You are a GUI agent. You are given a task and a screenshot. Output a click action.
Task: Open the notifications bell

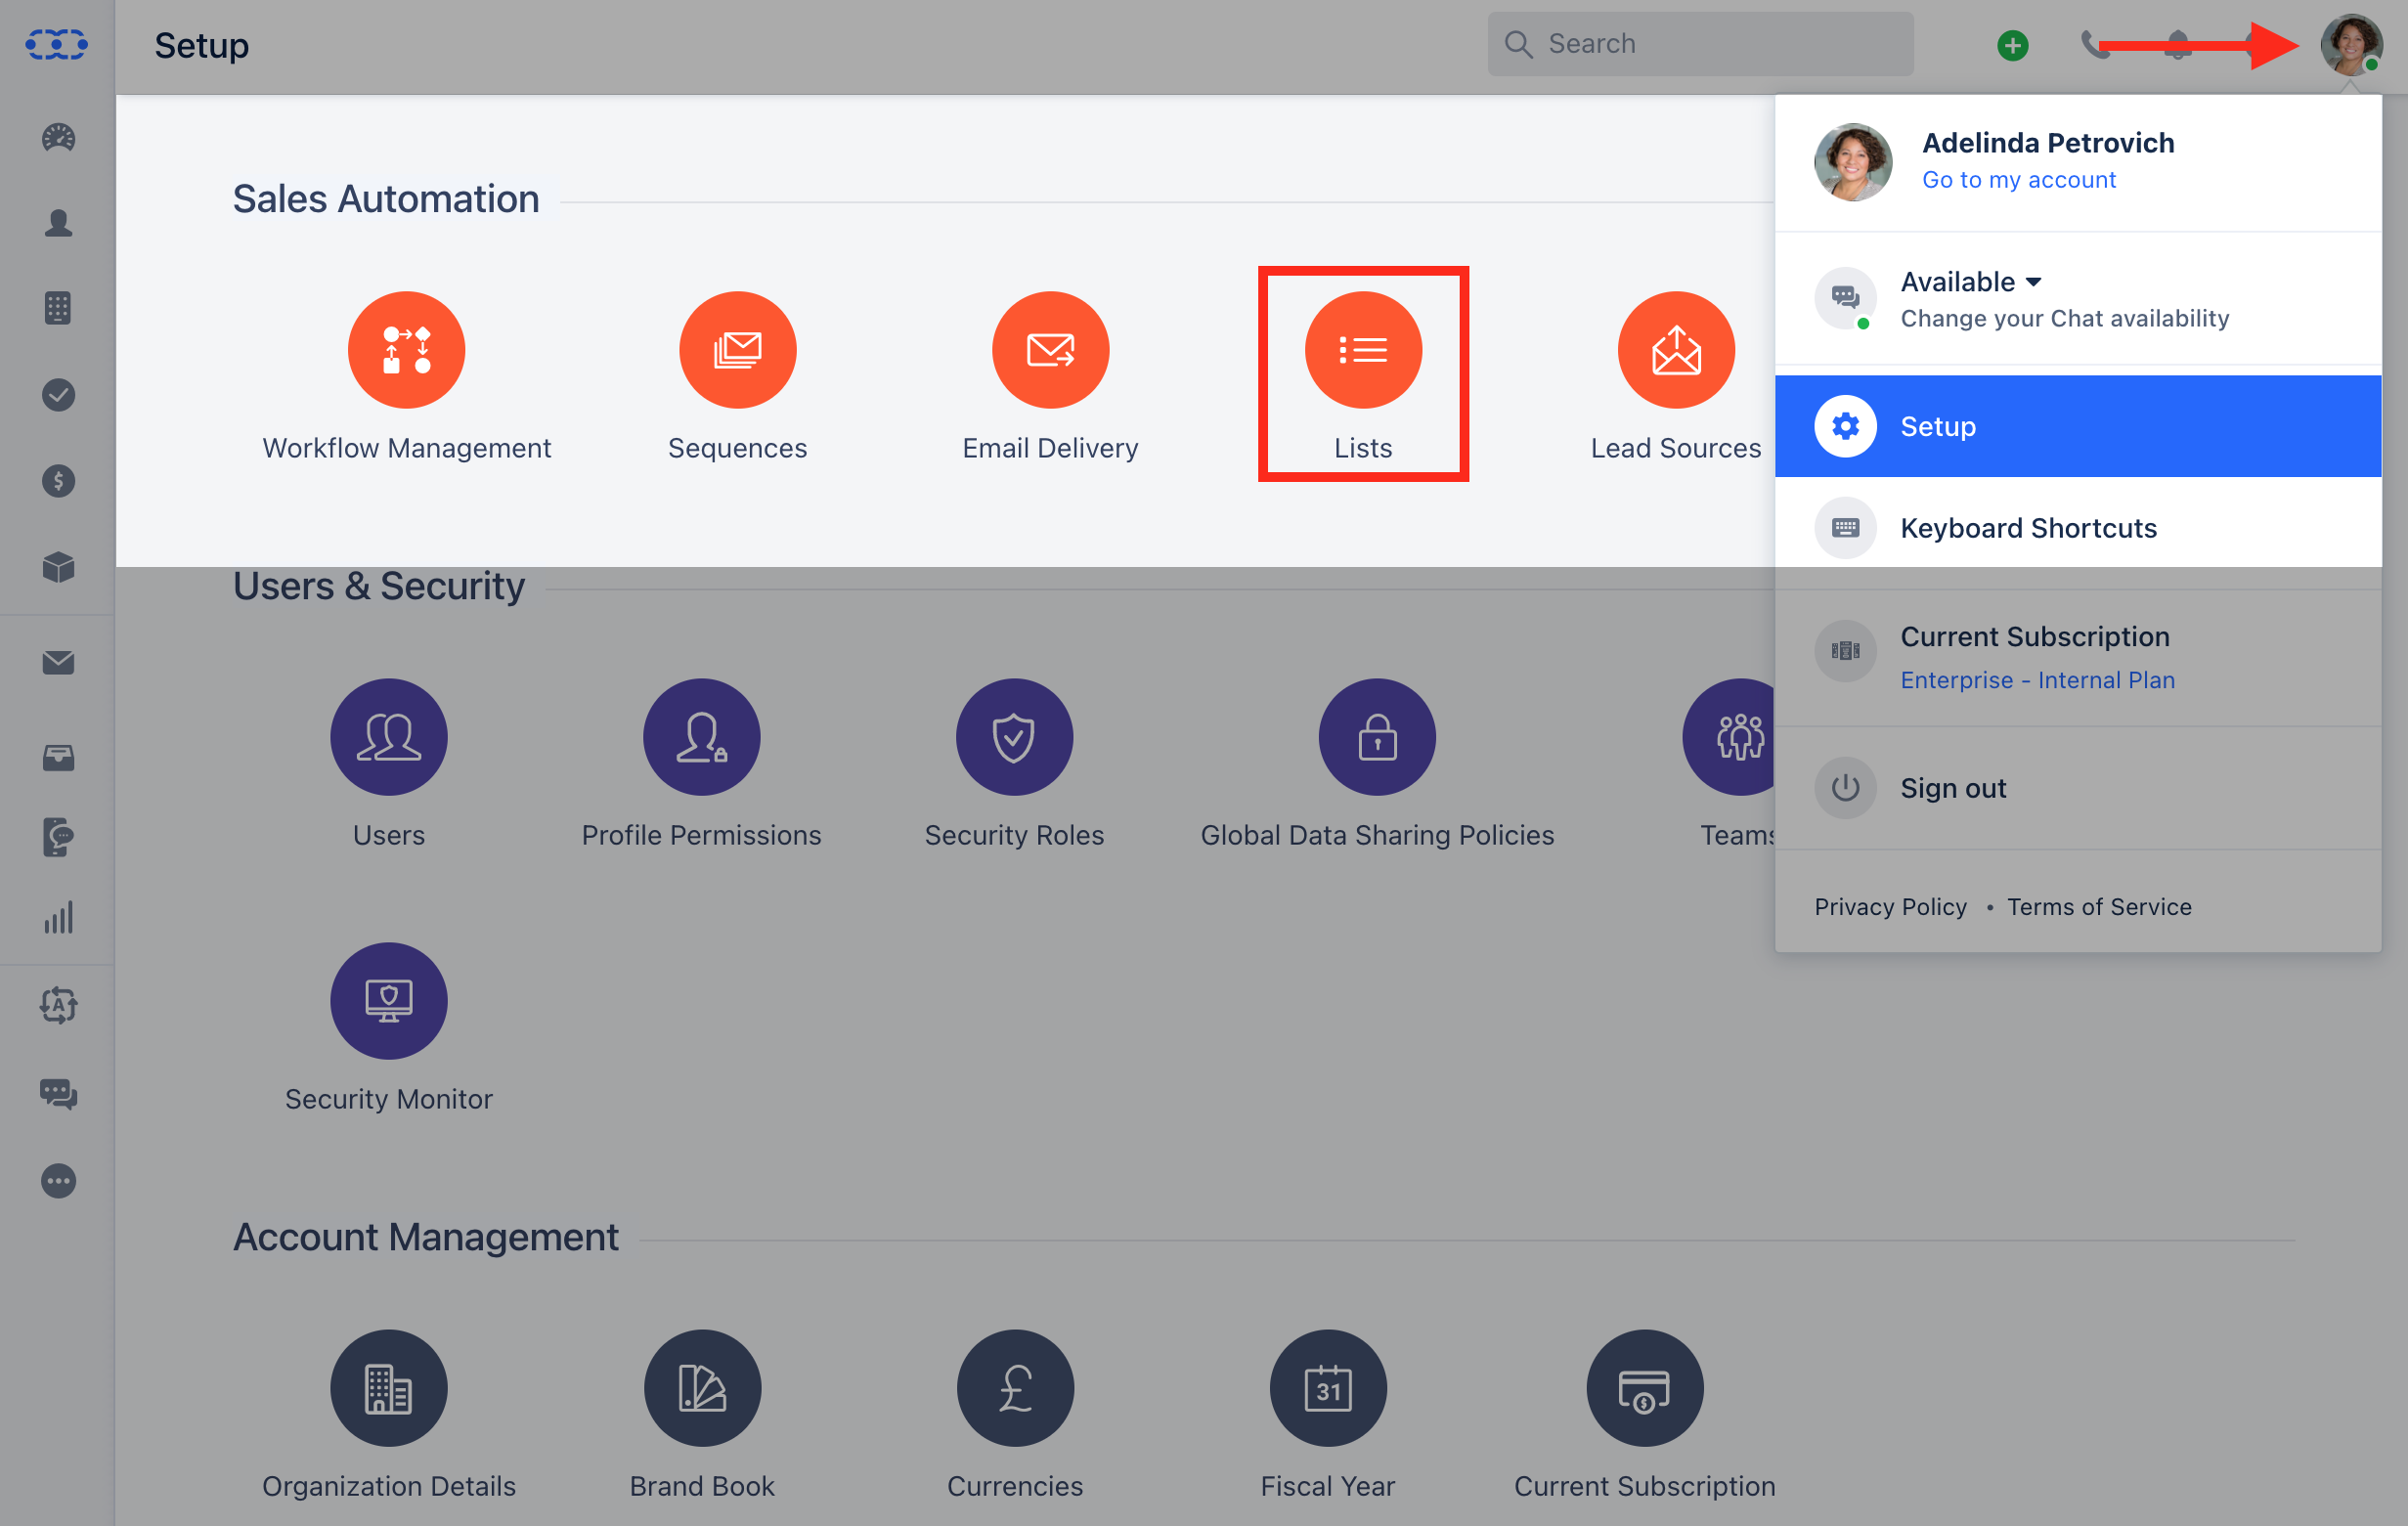pyautogui.click(x=2176, y=45)
